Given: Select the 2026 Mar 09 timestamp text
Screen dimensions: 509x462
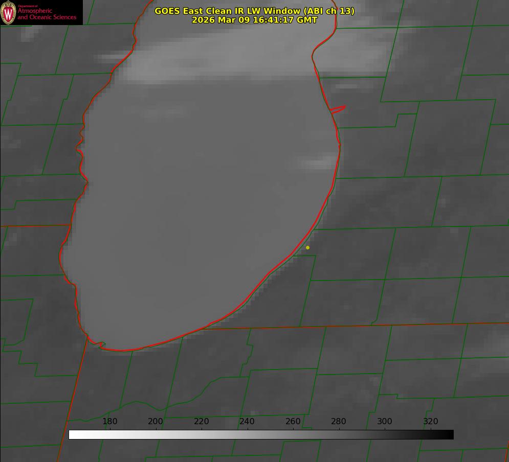Looking at the screenshot, I should [x=254, y=20].
